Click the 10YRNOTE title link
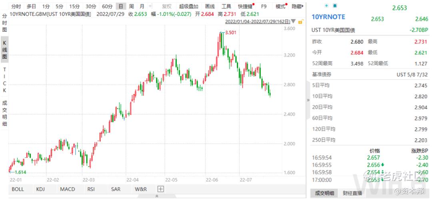 tap(328, 17)
